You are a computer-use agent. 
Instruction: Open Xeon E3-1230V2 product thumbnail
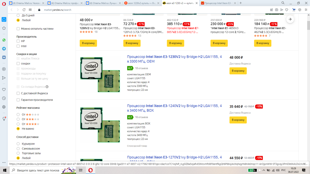100,74
